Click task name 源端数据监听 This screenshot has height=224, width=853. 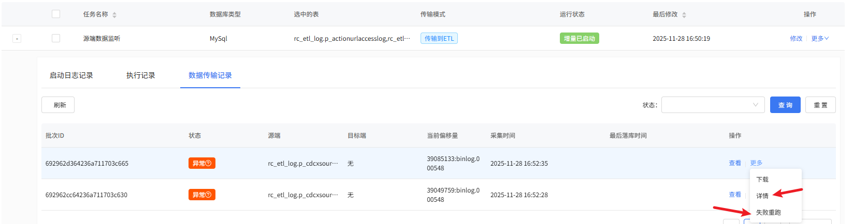[102, 39]
